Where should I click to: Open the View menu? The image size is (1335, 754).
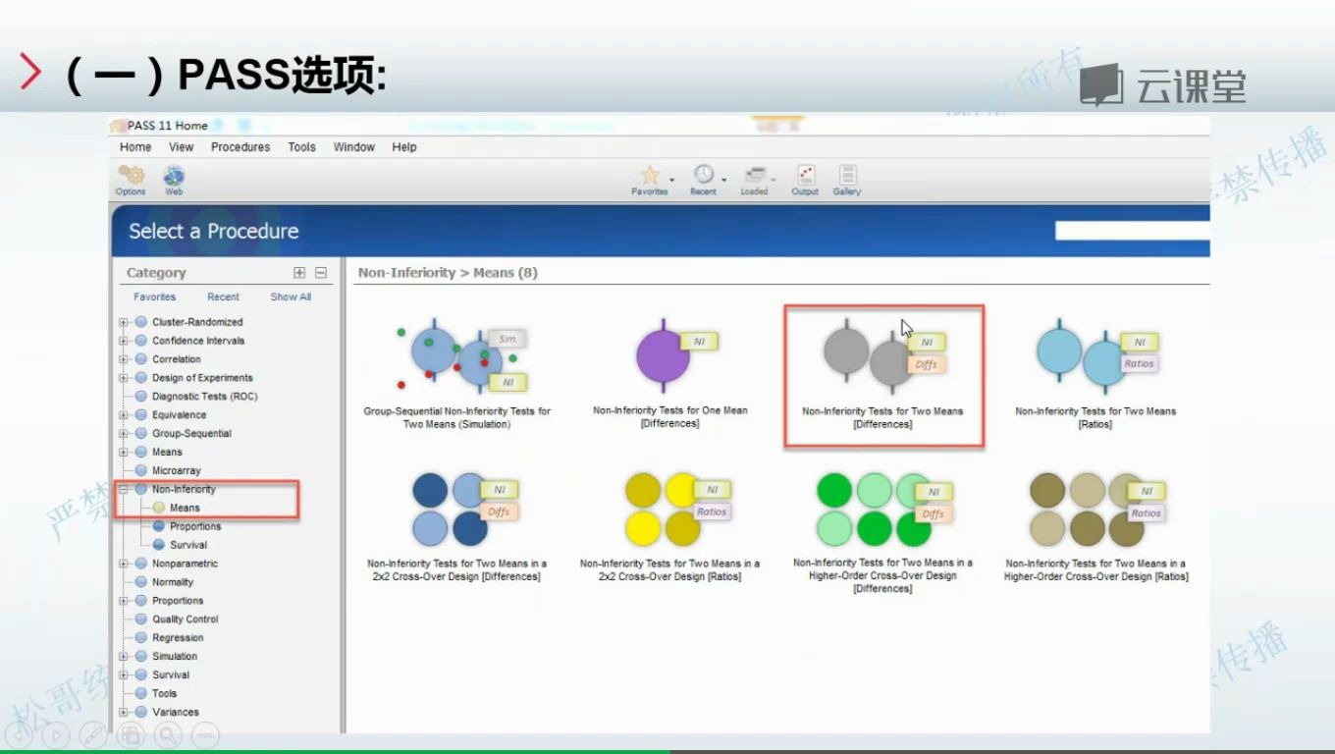pos(182,147)
